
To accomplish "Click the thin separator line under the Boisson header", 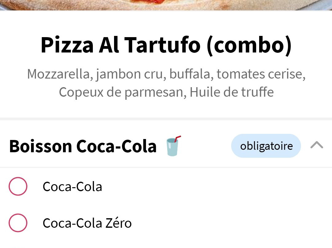I will click(166, 167).
